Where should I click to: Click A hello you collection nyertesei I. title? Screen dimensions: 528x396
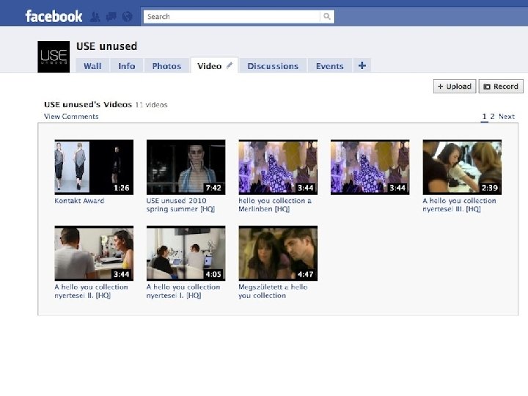(183, 291)
